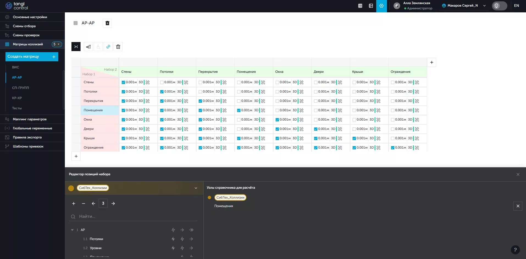
Task: Open Правила экспорта in the sidebar
Action: 27,137
